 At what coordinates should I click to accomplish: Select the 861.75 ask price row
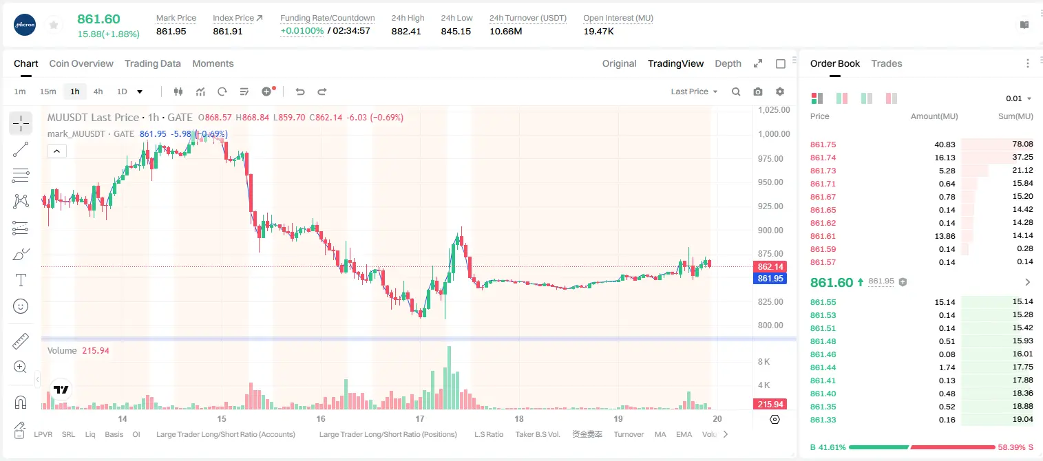click(x=922, y=144)
